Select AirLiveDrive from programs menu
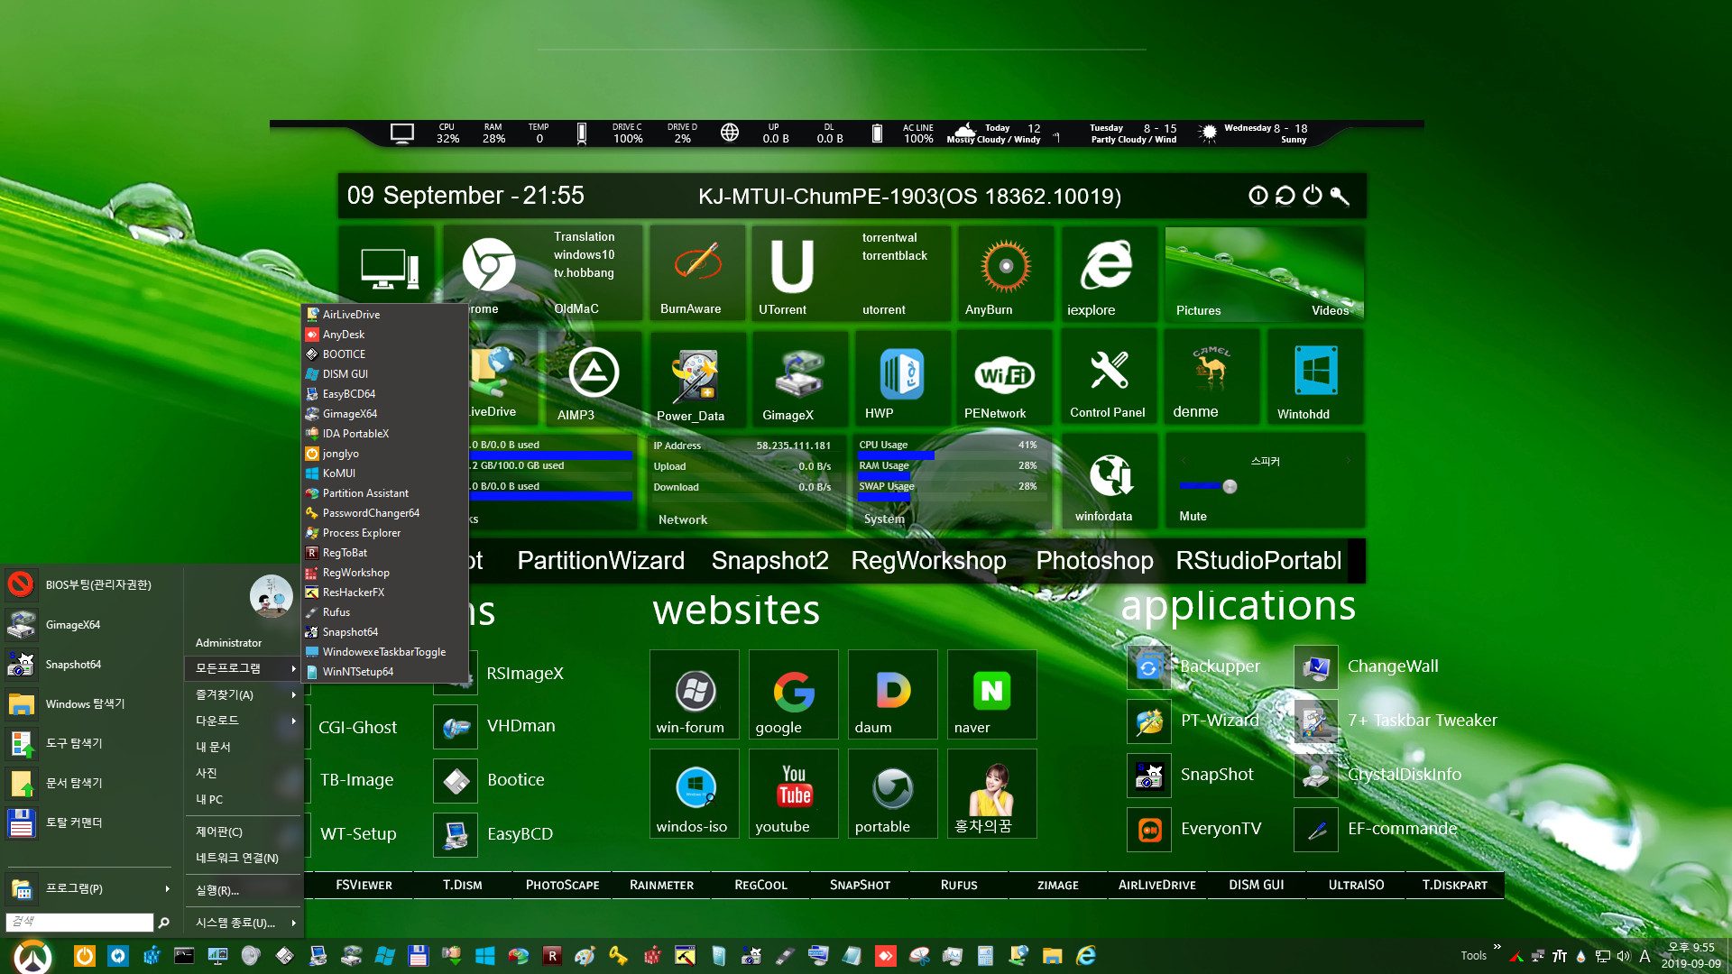The image size is (1732, 974). click(x=384, y=315)
